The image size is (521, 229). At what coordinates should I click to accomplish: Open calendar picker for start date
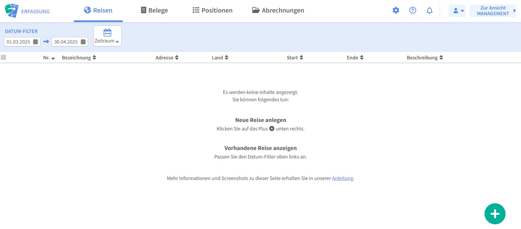35,42
